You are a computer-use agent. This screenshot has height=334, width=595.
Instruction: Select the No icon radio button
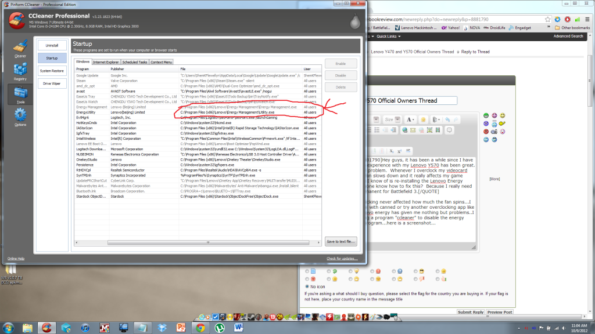[x=307, y=286]
